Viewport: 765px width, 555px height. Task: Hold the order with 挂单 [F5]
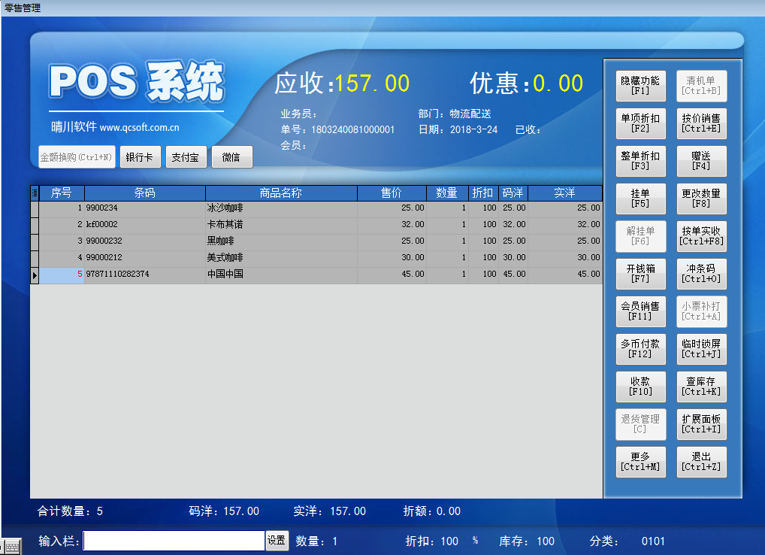click(640, 199)
